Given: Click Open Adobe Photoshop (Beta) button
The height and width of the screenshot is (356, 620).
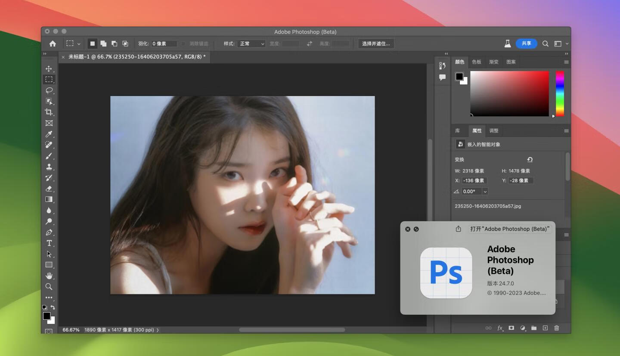Looking at the screenshot, I should (x=510, y=229).
